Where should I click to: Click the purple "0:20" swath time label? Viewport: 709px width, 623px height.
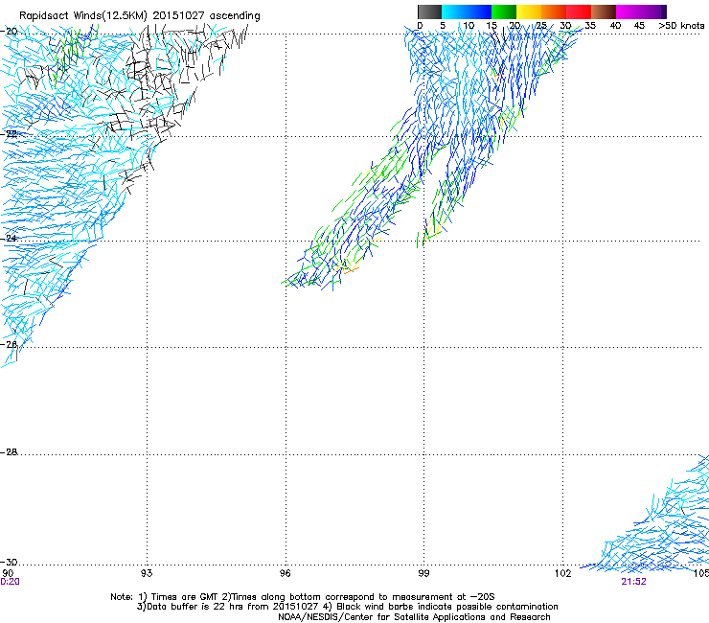pos(10,582)
